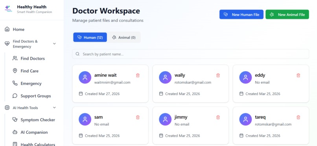
Task: Click the calendar icon on tareq's card
Action: pos(241,135)
